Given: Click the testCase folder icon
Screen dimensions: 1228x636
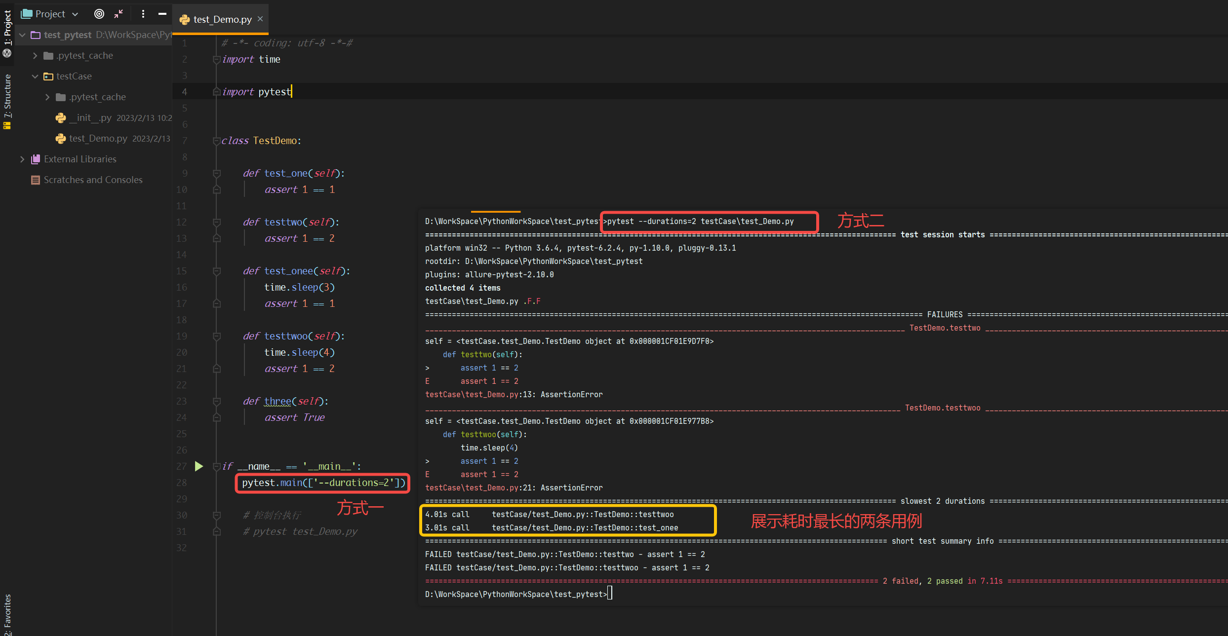Looking at the screenshot, I should click(x=48, y=76).
